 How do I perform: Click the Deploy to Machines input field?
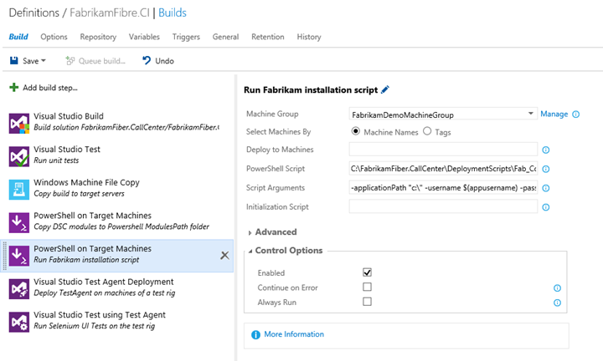(442, 150)
